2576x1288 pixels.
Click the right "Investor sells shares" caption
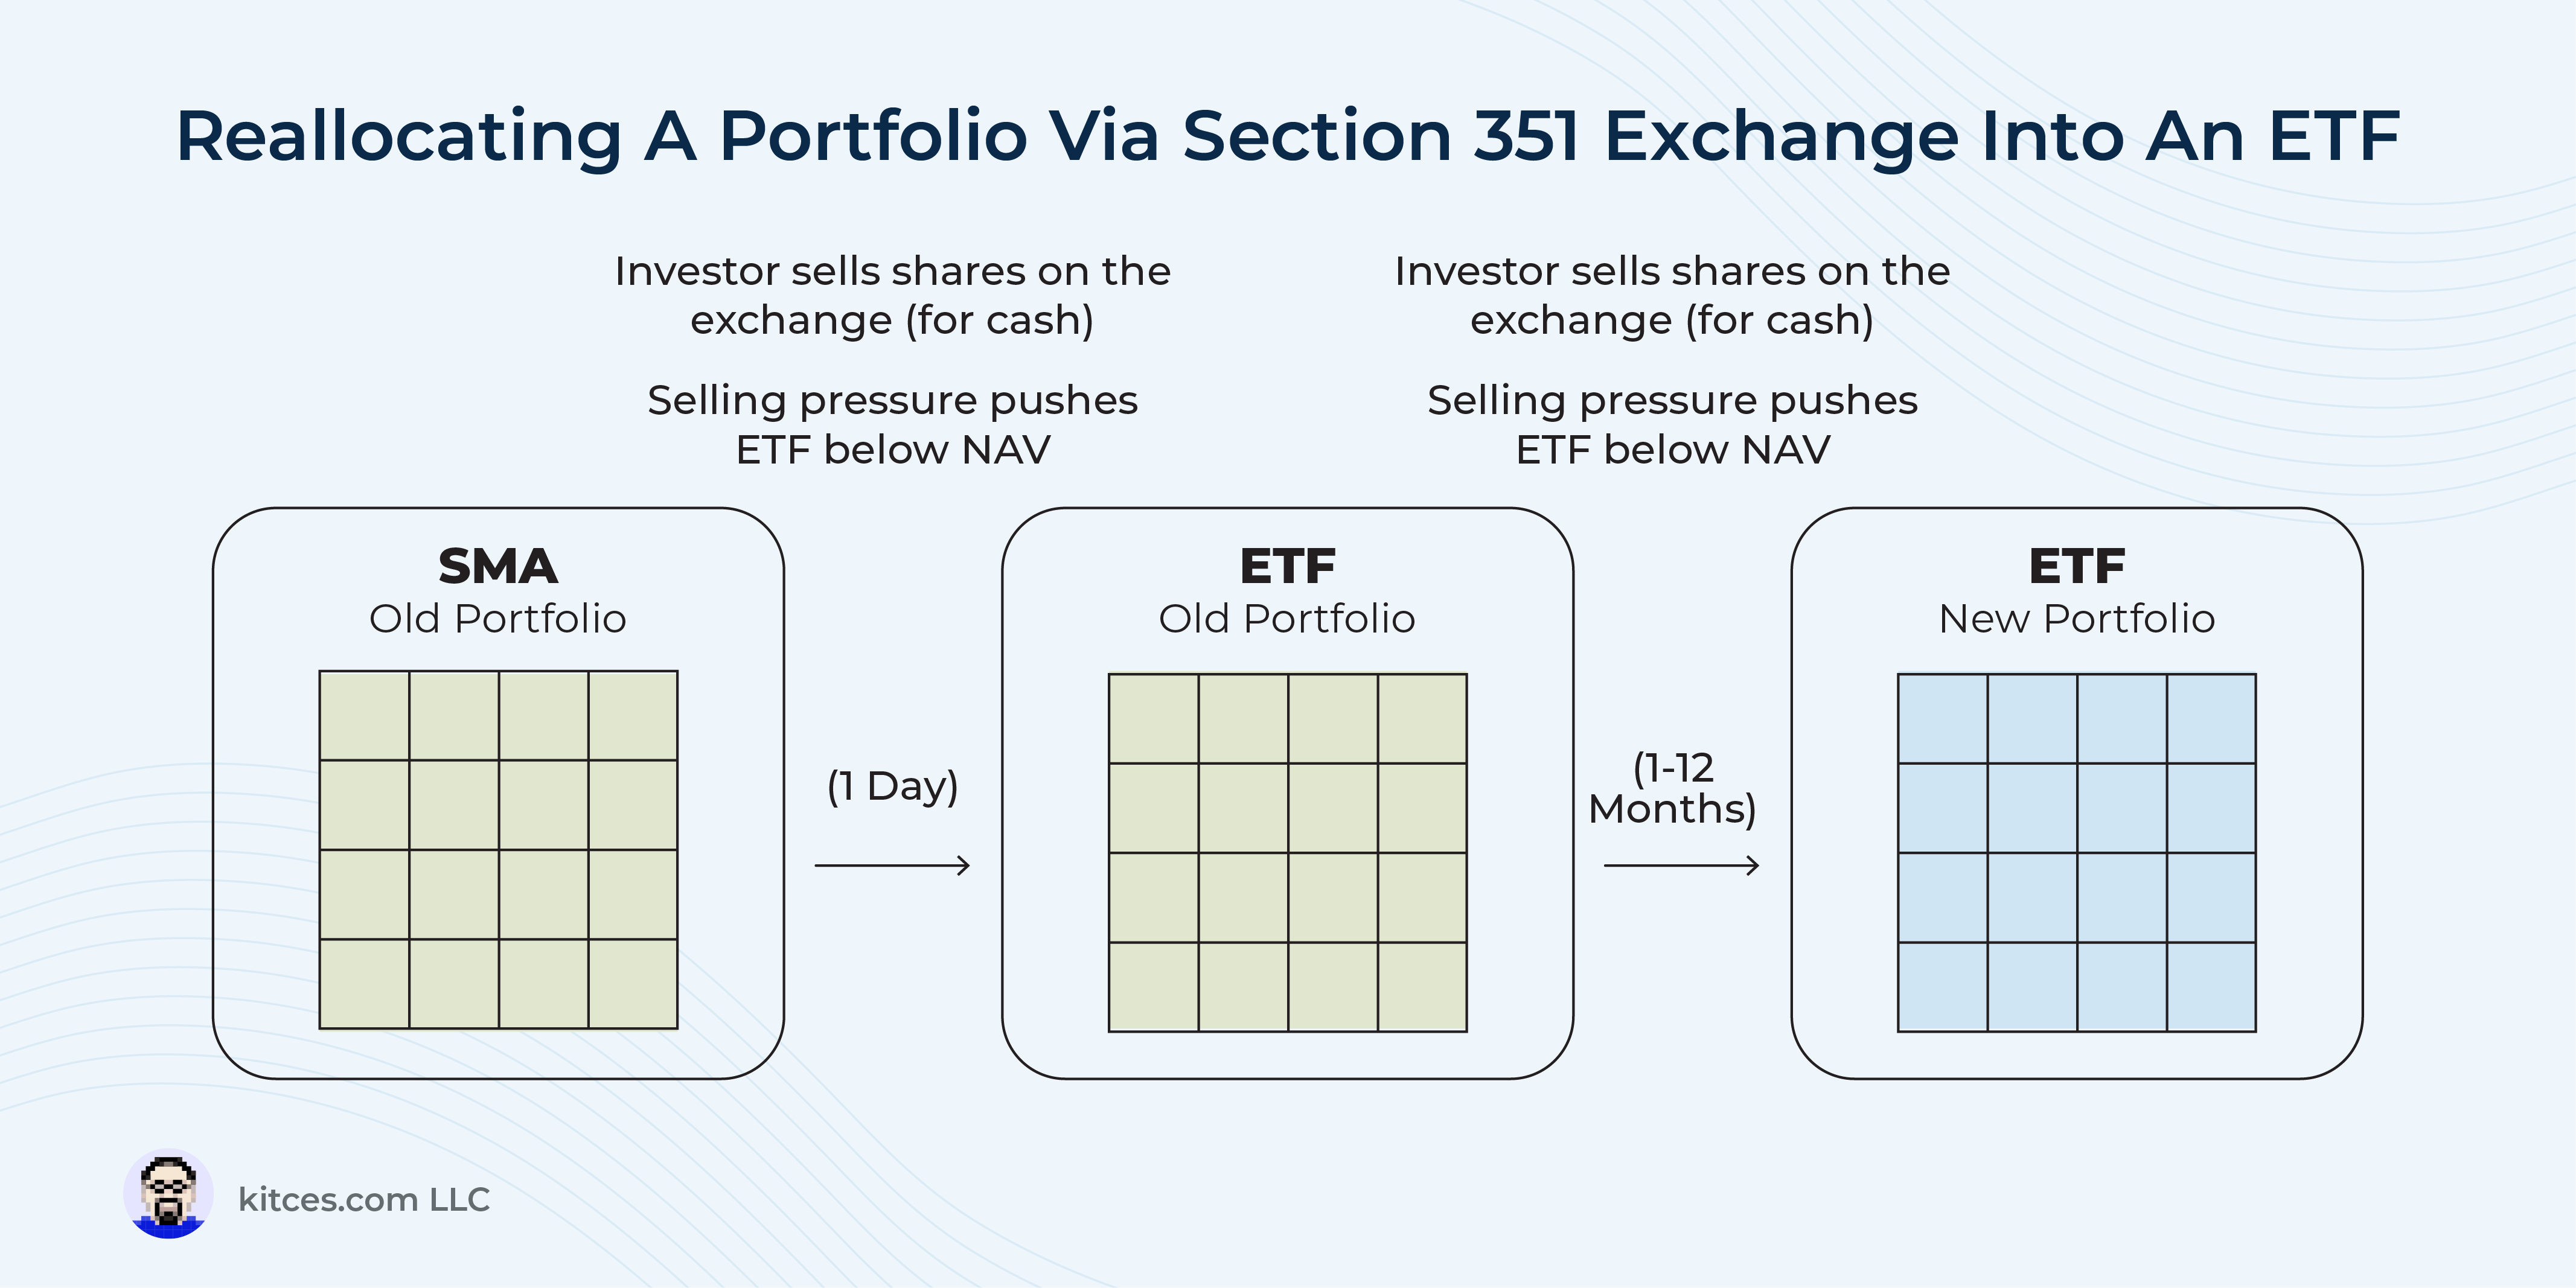1672,295
